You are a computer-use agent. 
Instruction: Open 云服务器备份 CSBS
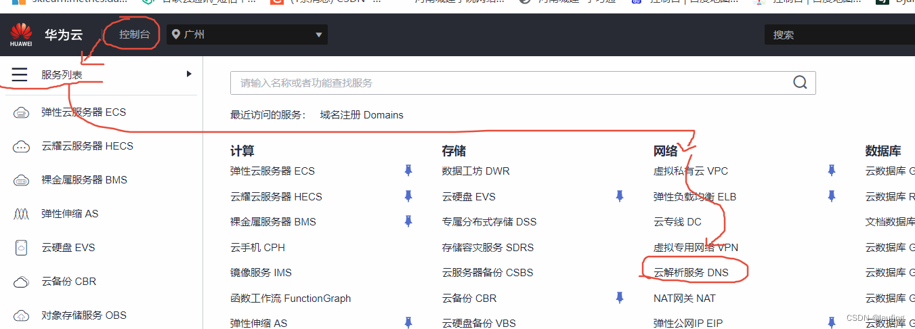(488, 273)
